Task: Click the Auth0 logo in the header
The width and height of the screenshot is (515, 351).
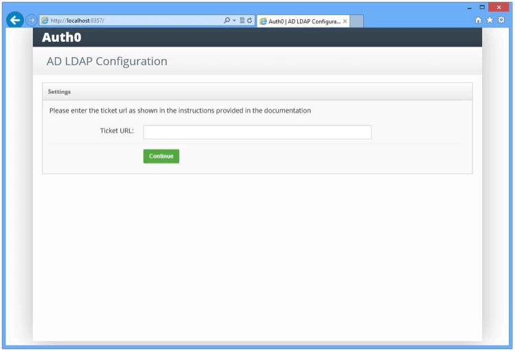Action: [x=61, y=38]
